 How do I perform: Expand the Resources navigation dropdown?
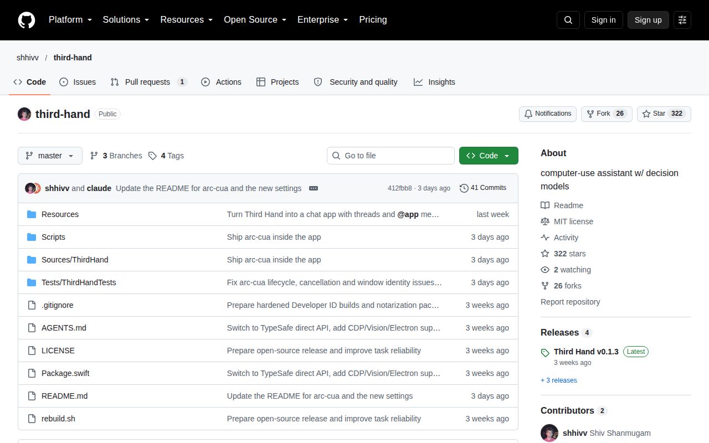coord(187,20)
